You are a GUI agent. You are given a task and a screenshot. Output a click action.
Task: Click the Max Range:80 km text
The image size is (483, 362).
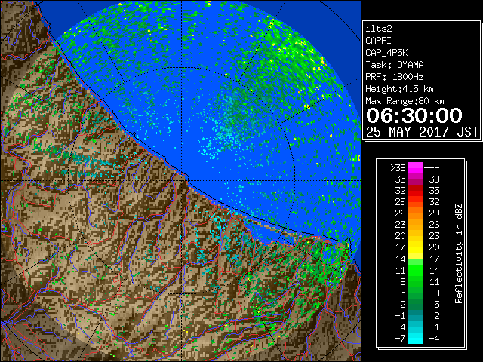tap(405, 101)
